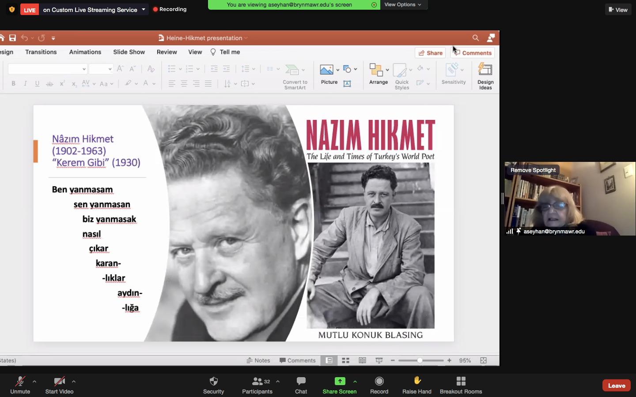Click the Redo icon in title bar
The image size is (636, 397).
[x=42, y=38]
